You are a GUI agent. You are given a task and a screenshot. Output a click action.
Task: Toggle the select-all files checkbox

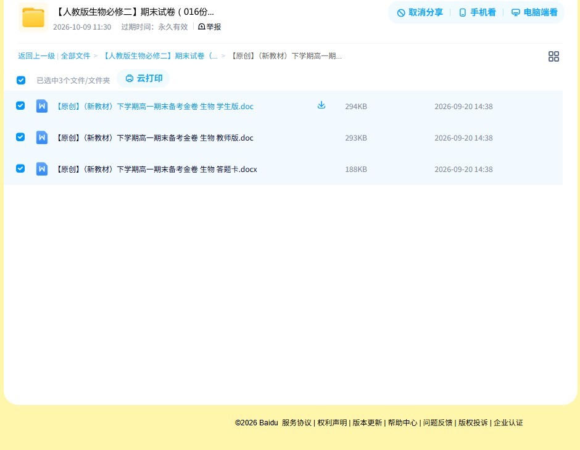point(21,80)
